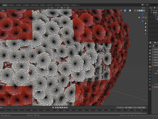Open overlays options dropdown arrow

coord(132,11)
